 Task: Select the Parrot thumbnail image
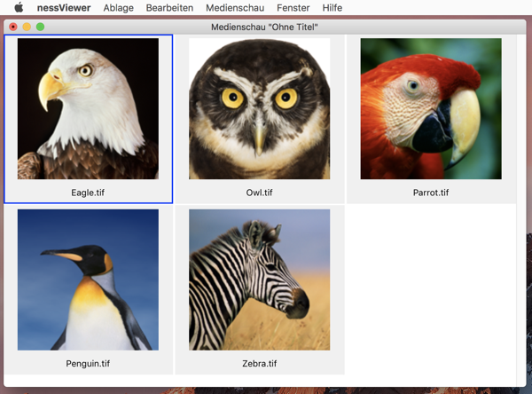[x=431, y=108]
